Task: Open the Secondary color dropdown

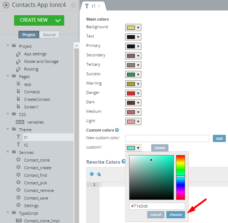Action: [133, 56]
